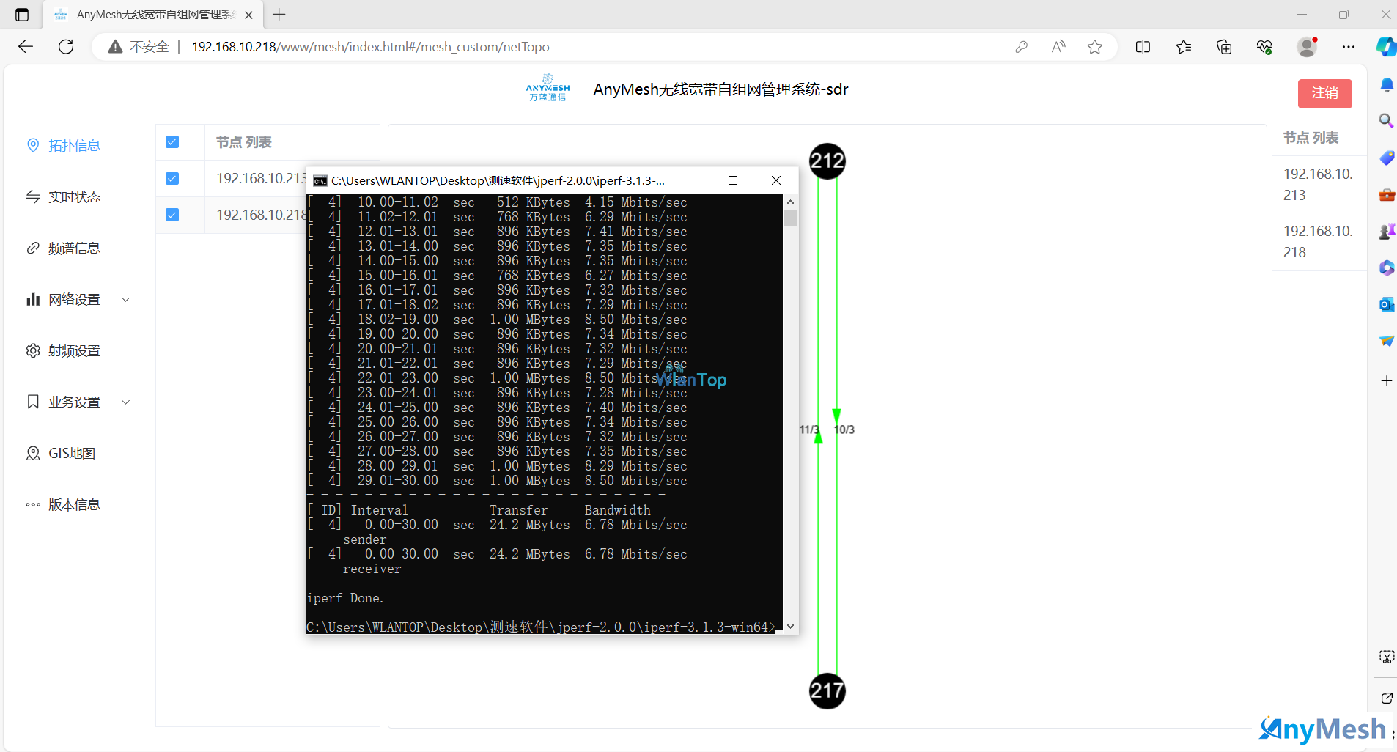Viewport: 1397px width, 752px height.
Task: Select 192.168.10.213 in right node list
Action: click(x=1318, y=185)
